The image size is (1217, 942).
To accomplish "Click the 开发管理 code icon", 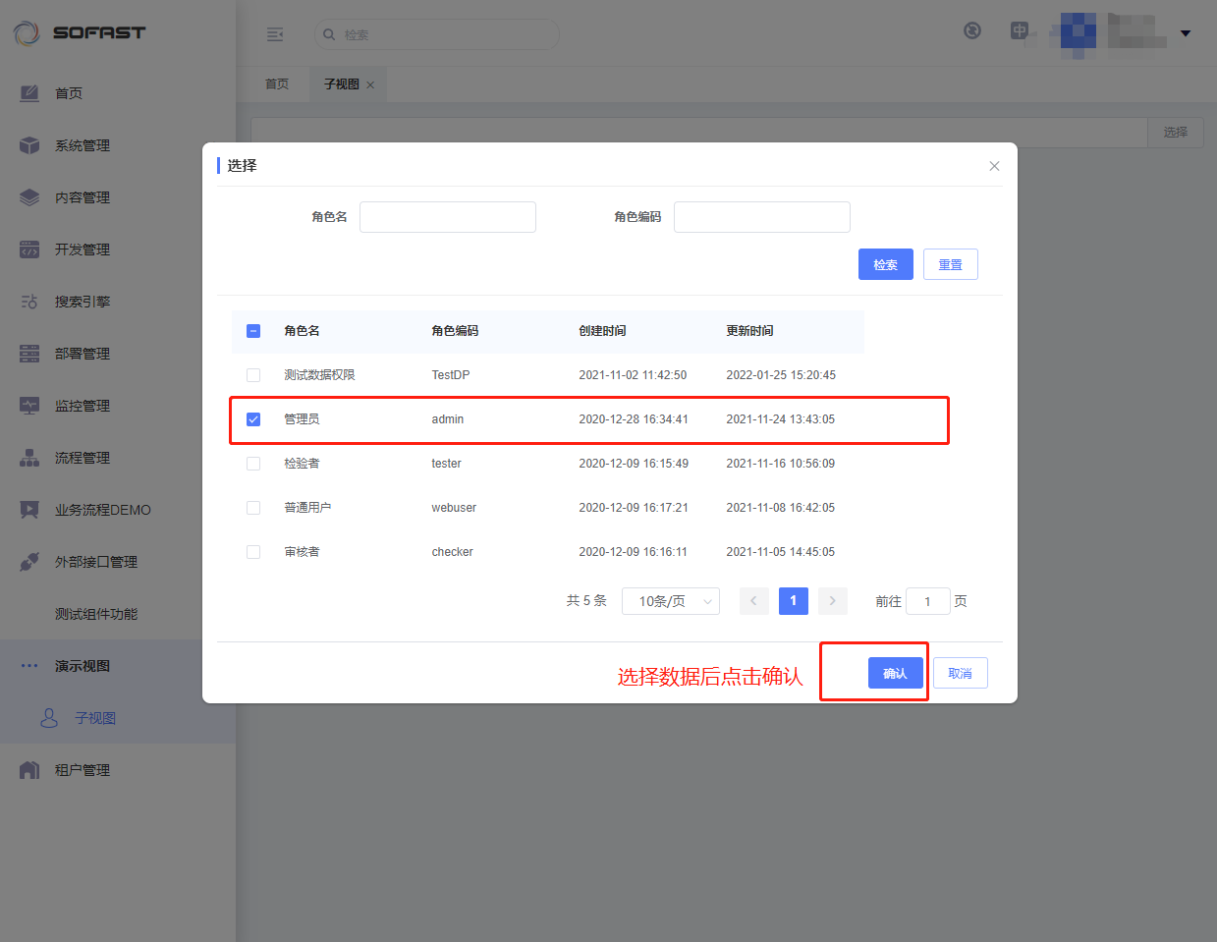I will [x=29, y=249].
